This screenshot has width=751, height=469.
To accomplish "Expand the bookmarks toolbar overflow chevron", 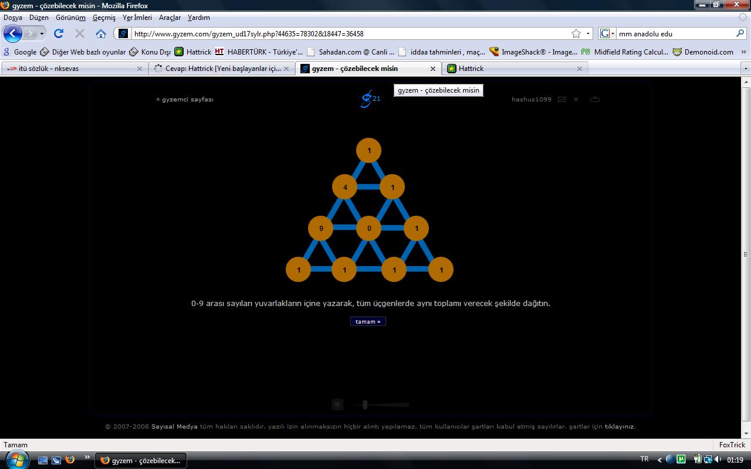I will click(744, 52).
